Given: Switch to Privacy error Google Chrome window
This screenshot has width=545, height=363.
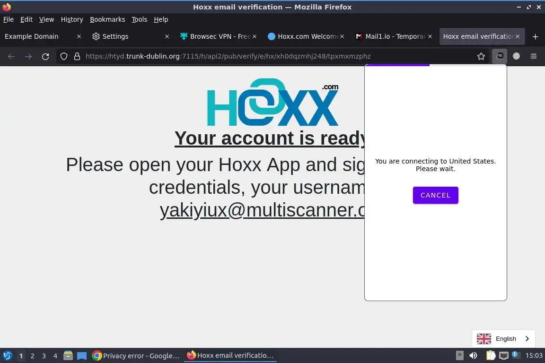Looking at the screenshot, I should pos(136,356).
